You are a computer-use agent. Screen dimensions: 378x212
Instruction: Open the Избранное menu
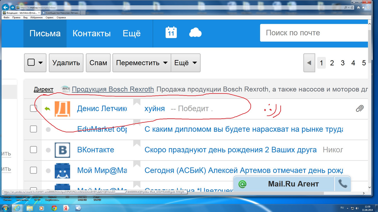tap(37, 17)
